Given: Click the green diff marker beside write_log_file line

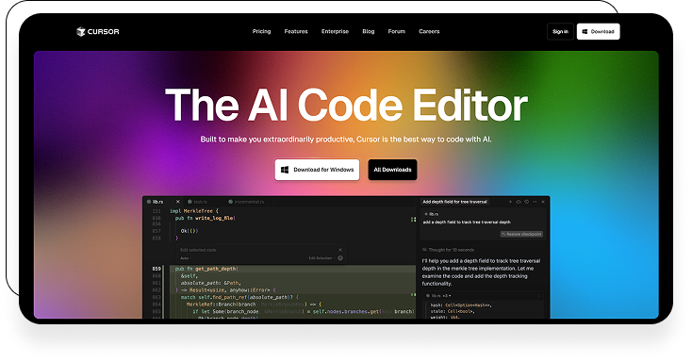Looking at the screenshot, I should click(x=414, y=219).
